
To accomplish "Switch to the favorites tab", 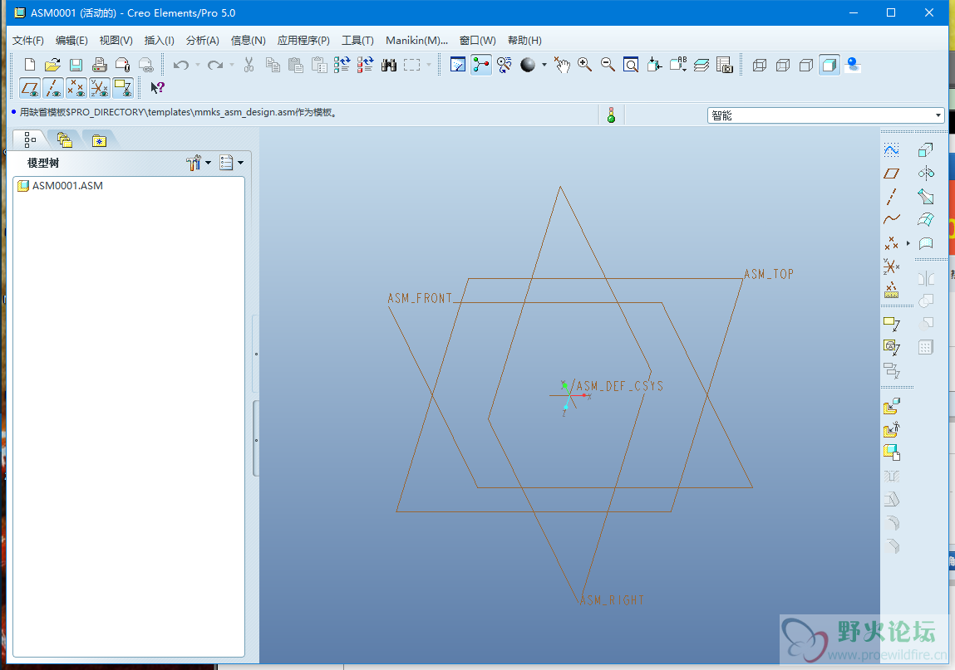I will tap(99, 140).
